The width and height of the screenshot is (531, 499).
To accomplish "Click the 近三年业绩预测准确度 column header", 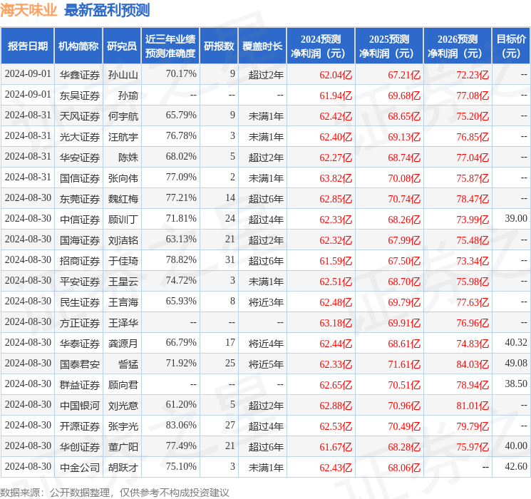I will [170, 46].
